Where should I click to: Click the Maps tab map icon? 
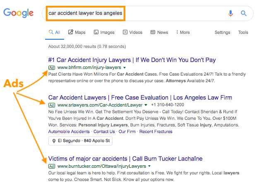pos(71,32)
